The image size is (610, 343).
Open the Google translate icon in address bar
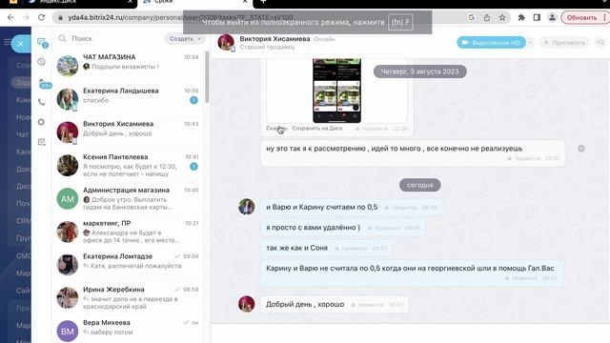472,17
